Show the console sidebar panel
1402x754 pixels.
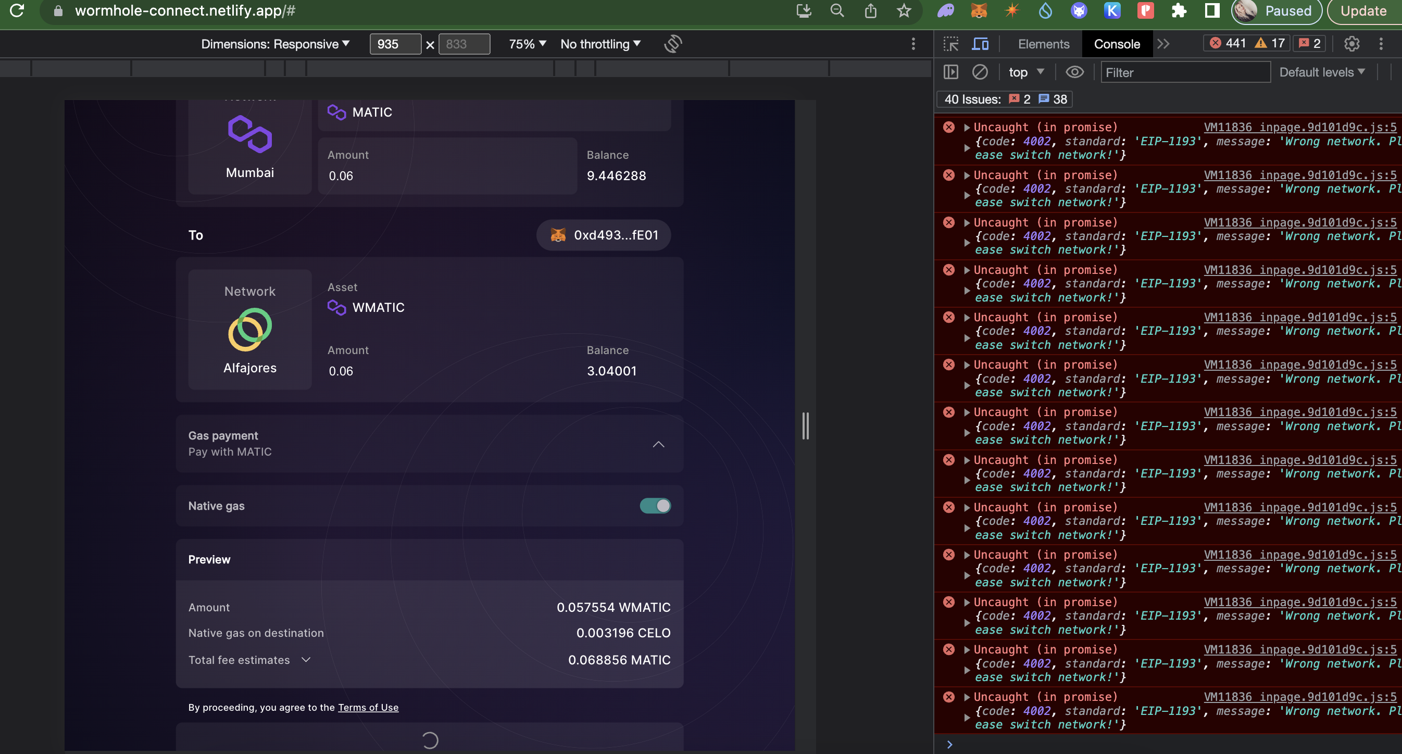950,71
